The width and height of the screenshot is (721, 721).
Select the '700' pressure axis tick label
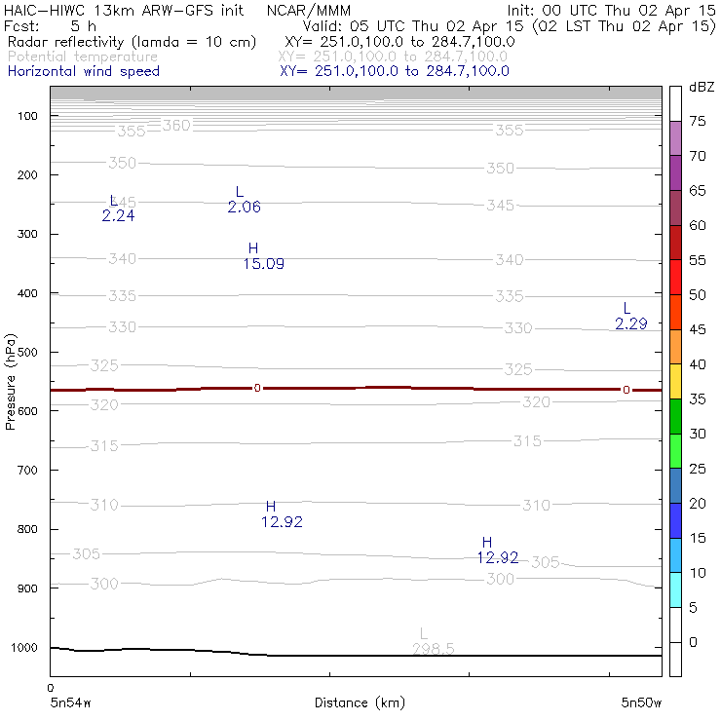[27, 471]
